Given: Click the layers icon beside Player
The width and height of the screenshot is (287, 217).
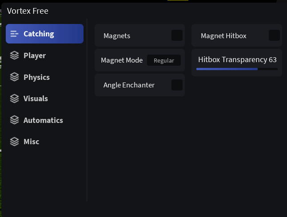Looking at the screenshot, I should click(x=15, y=55).
